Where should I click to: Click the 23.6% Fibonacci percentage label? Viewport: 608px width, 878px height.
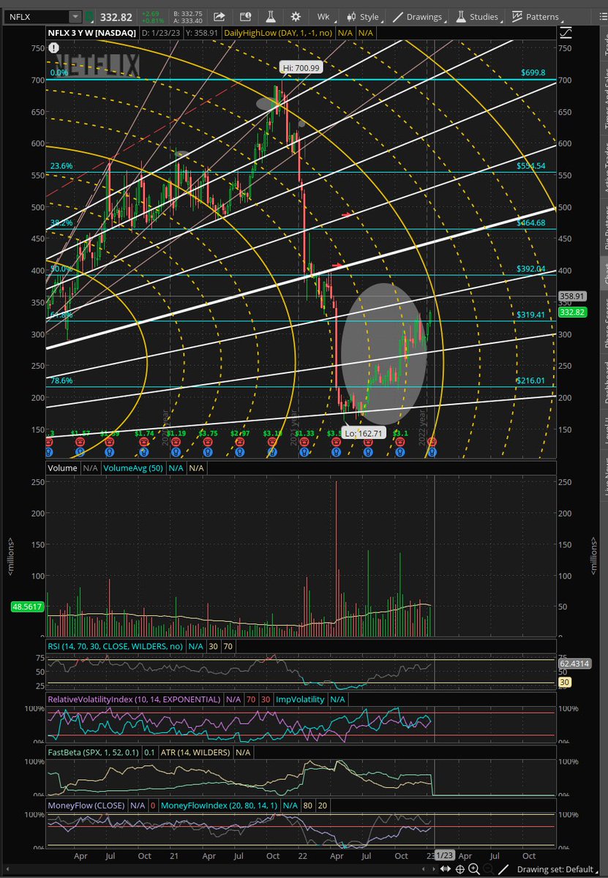click(60, 167)
